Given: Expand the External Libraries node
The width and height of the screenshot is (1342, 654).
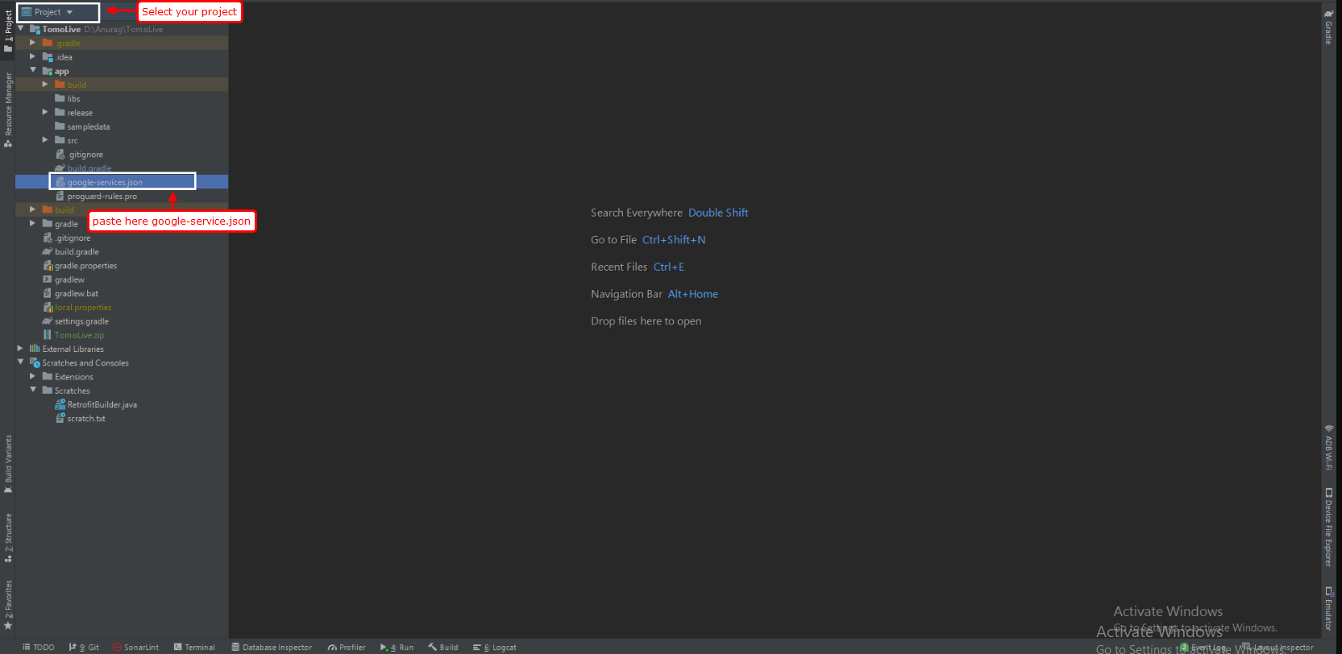Looking at the screenshot, I should [x=20, y=349].
